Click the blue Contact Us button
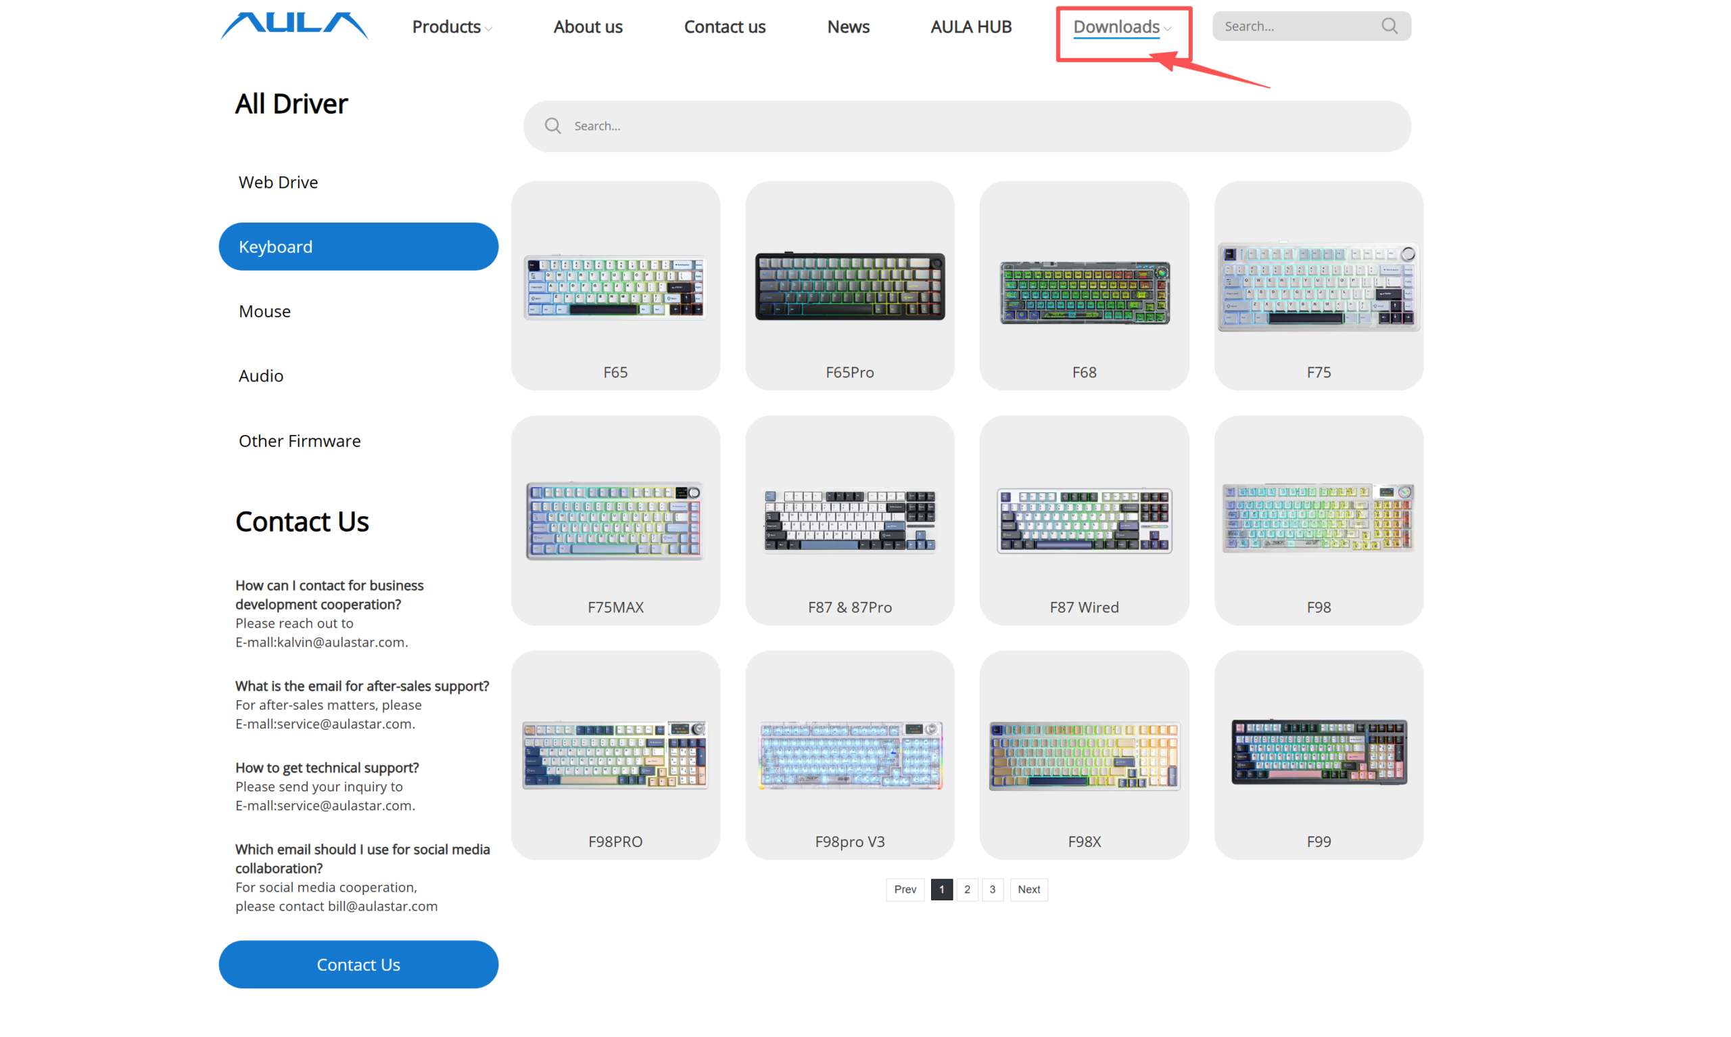Screen dimensions: 1731x1037 [x=358, y=964]
